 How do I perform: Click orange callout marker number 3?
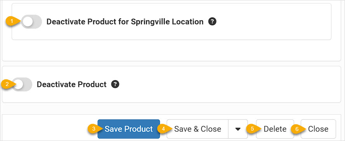94,129
